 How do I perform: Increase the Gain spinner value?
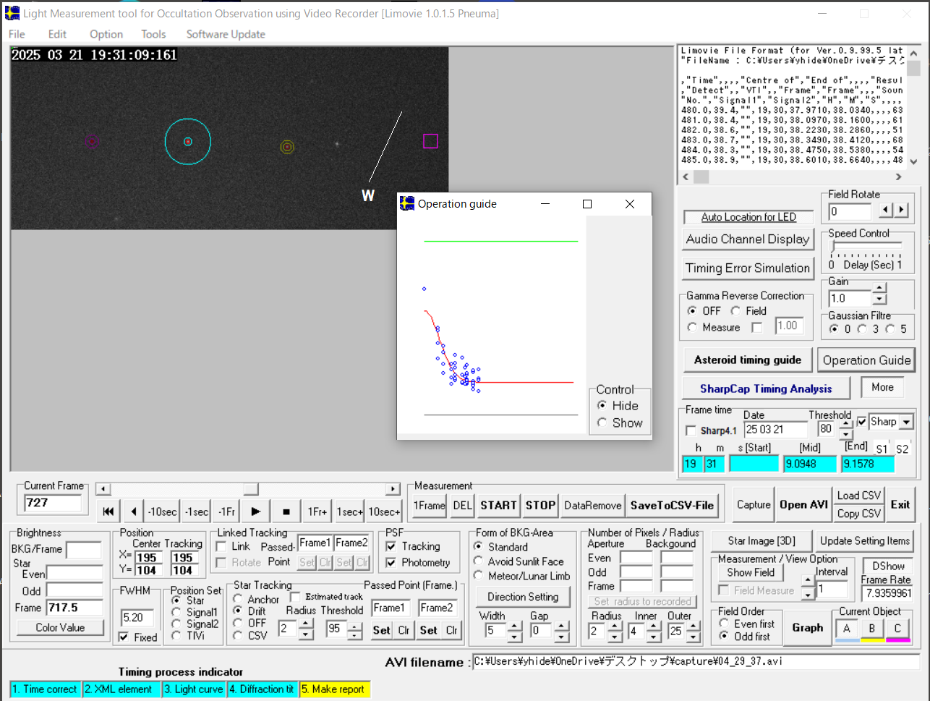pos(879,289)
